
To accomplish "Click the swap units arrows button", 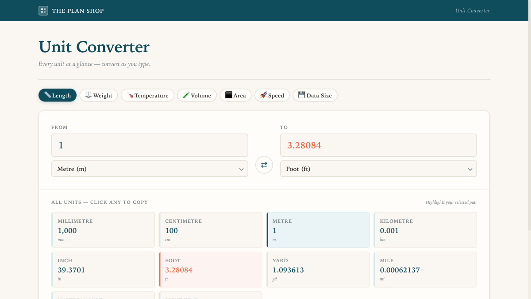I will pyautogui.click(x=264, y=165).
